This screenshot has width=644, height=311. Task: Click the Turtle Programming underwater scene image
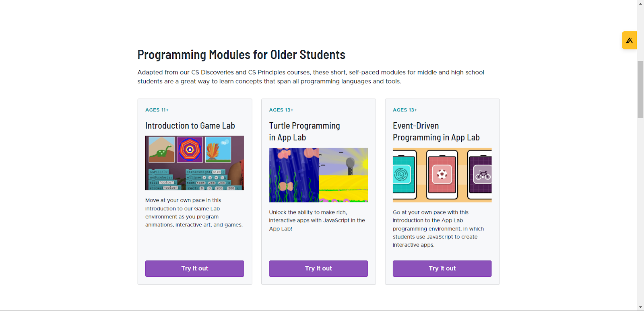(x=294, y=175)
